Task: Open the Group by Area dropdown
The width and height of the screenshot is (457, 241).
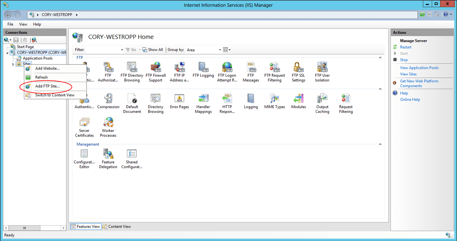Action: (220, 50)
